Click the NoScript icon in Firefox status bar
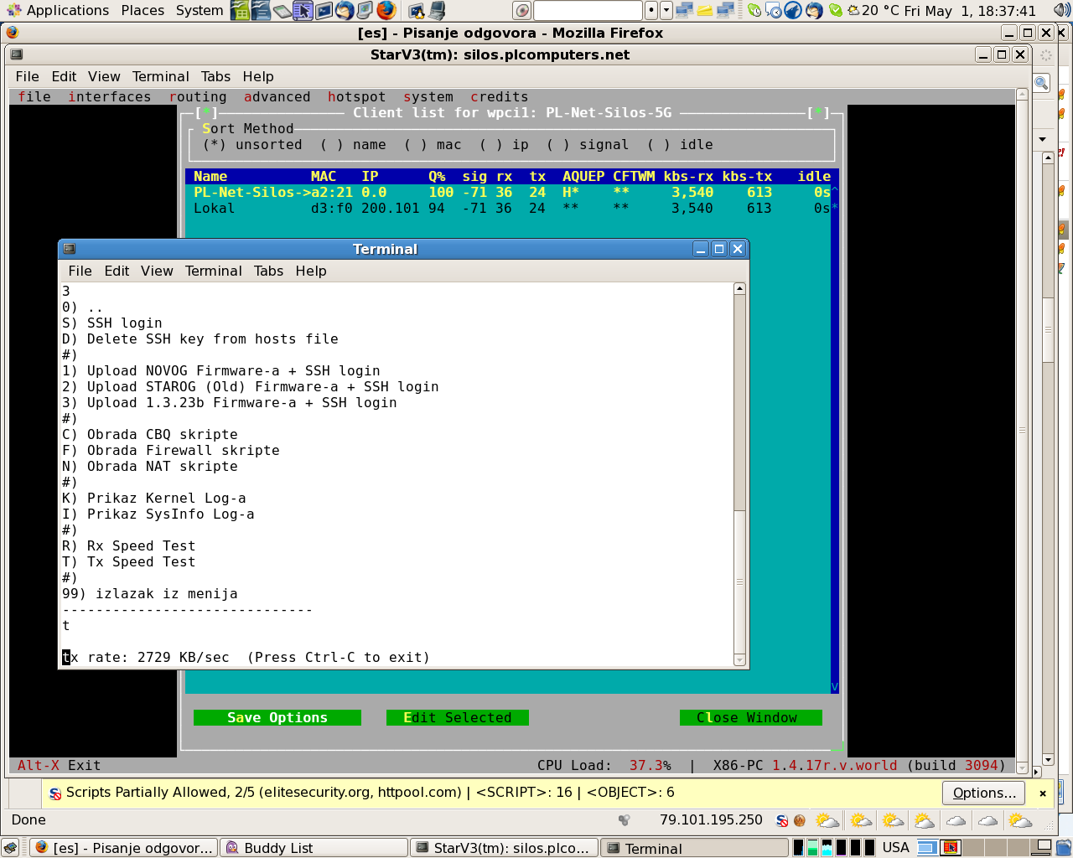Screen dimensions: 1073x858 [x=782, y=820]
